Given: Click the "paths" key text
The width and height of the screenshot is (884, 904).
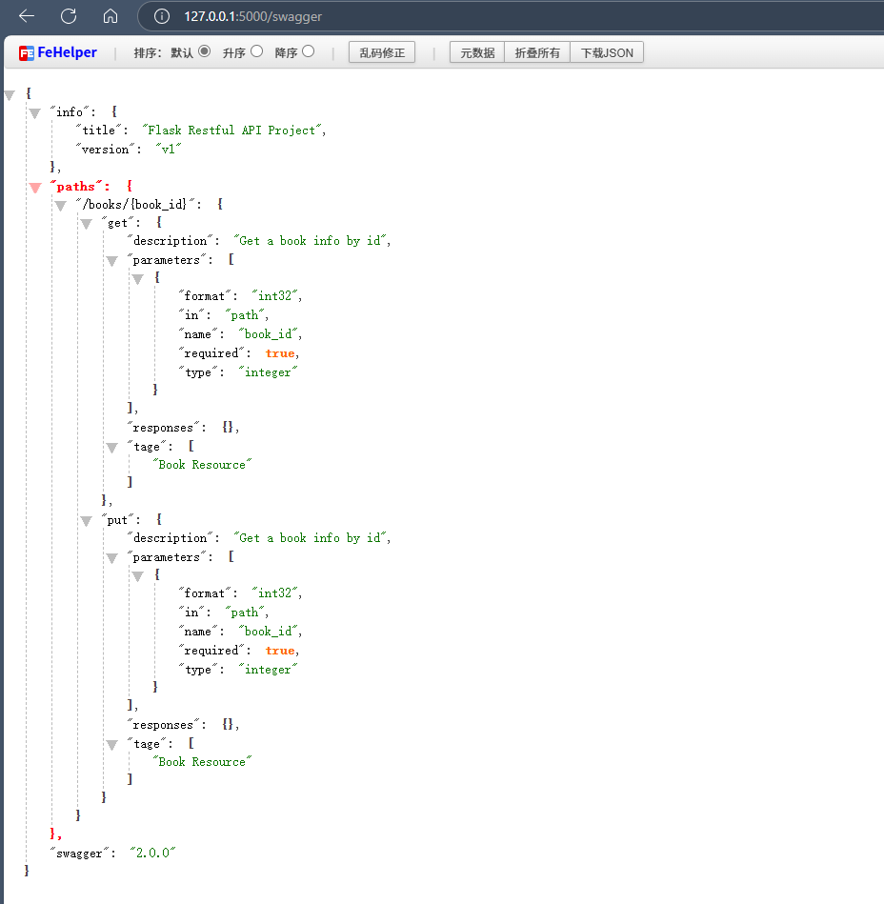Looking at the screenshot, I should [76, 186].
